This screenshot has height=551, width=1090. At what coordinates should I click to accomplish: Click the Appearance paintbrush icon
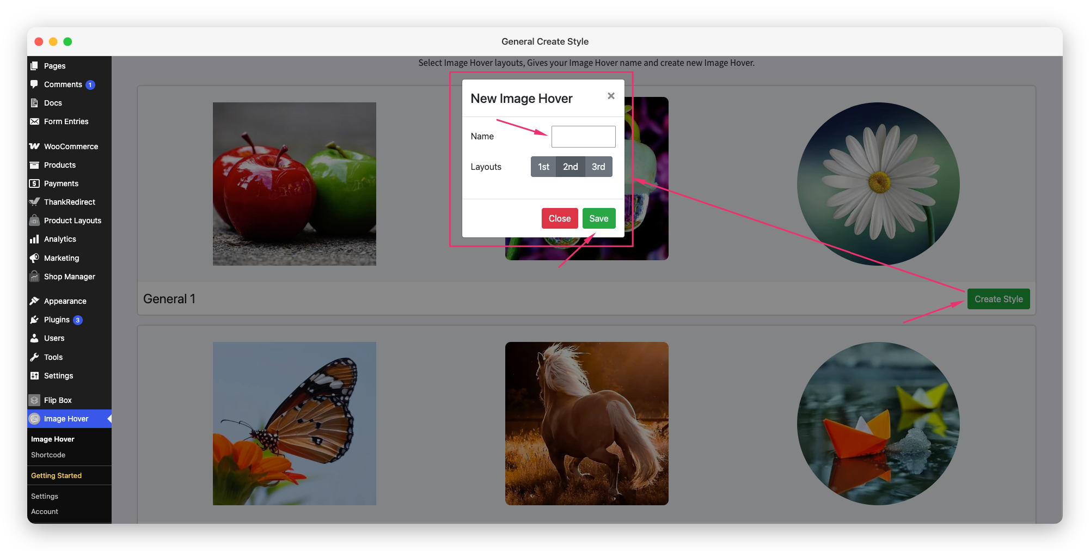click(x=34, y=301)
